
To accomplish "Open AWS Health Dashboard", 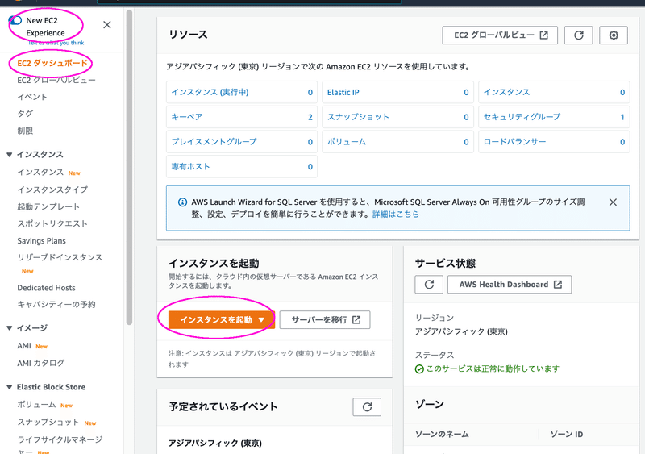I will [x=510, y=285].
